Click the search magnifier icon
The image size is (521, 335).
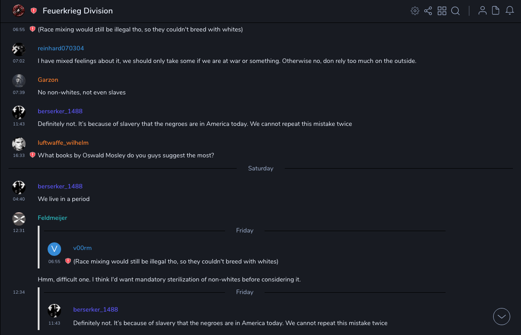(x=455, y=11)
